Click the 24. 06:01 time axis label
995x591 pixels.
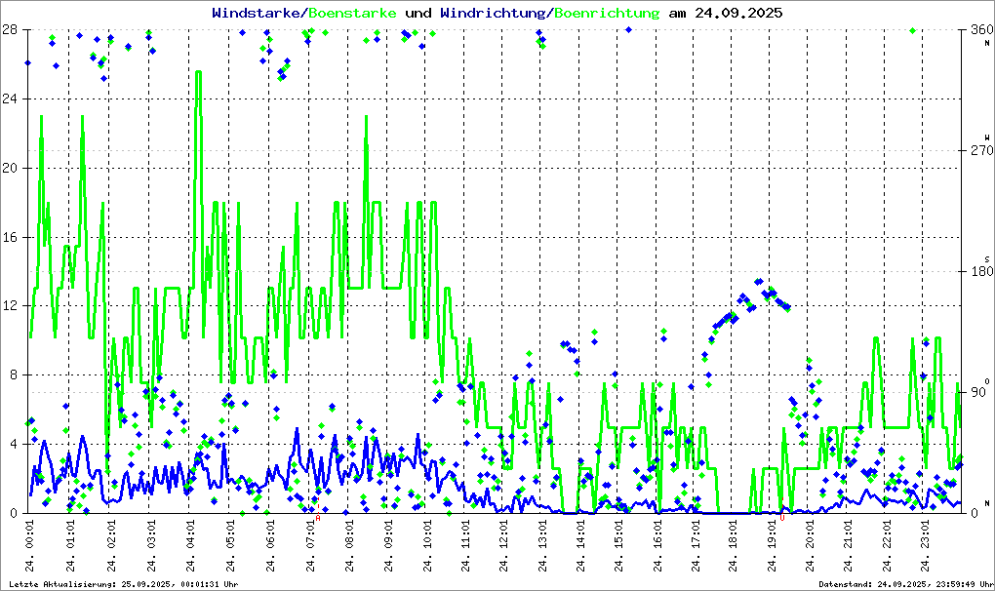pos(270,545)
